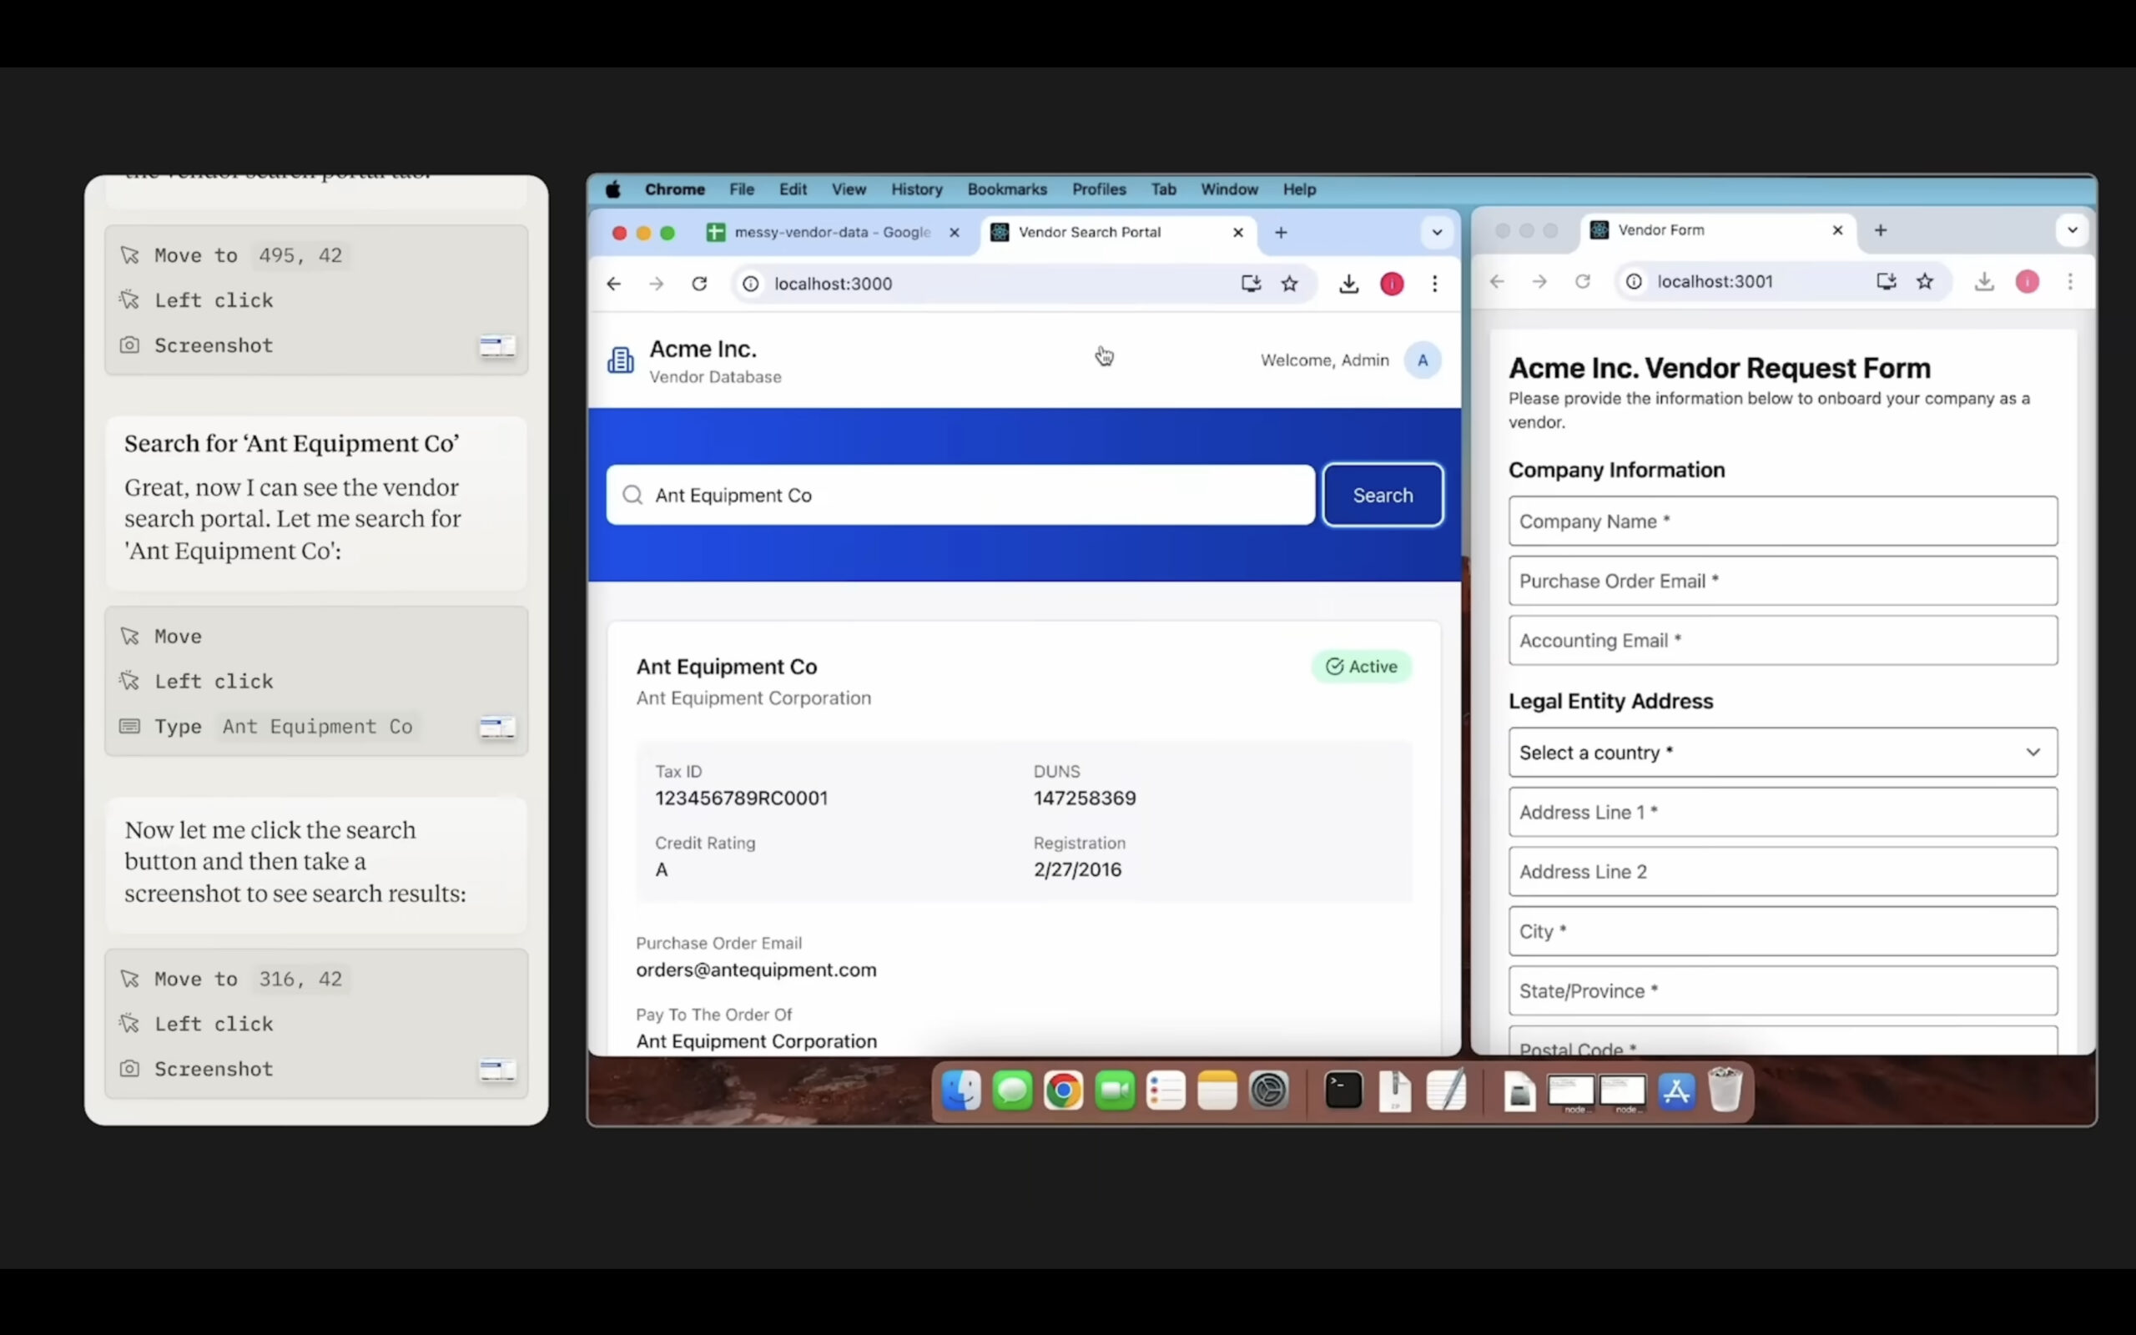Open the tab search chevron in left window

1436,232
